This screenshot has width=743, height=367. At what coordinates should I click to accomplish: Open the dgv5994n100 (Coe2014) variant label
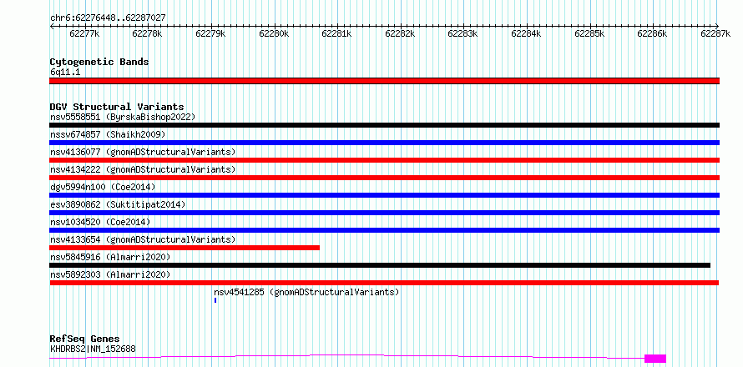pyautogui.click(x=103, y=187)
